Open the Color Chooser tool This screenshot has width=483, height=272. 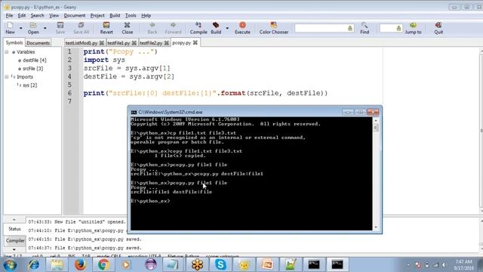(273, 28)
